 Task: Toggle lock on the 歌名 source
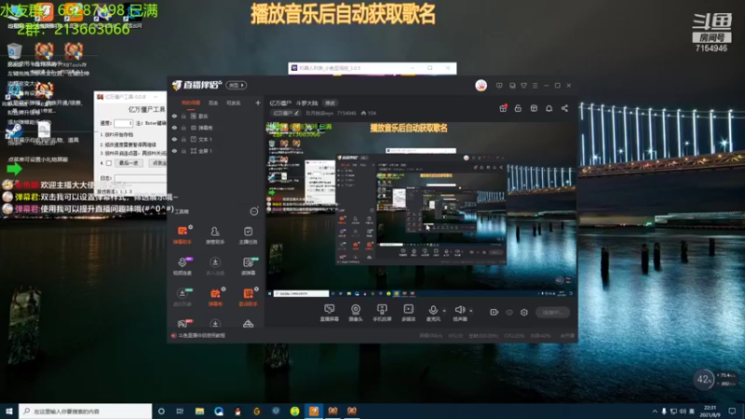(x=183, y=115)
